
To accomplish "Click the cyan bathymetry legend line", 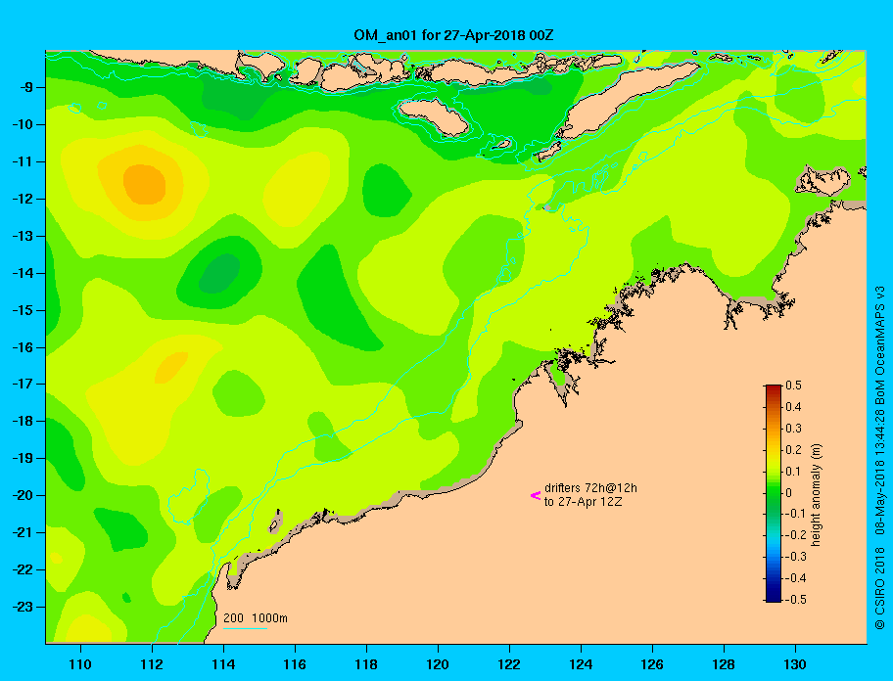I will coord(245,628).
